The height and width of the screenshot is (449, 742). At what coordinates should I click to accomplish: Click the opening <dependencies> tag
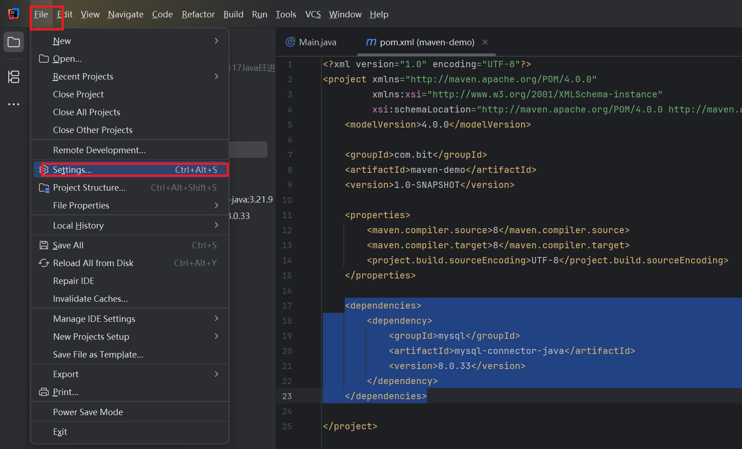pos(383,305)
